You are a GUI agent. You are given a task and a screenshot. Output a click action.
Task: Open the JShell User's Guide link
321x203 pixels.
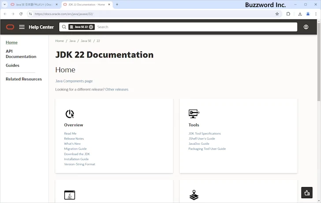pyautogui.click(x=202, y=139)
